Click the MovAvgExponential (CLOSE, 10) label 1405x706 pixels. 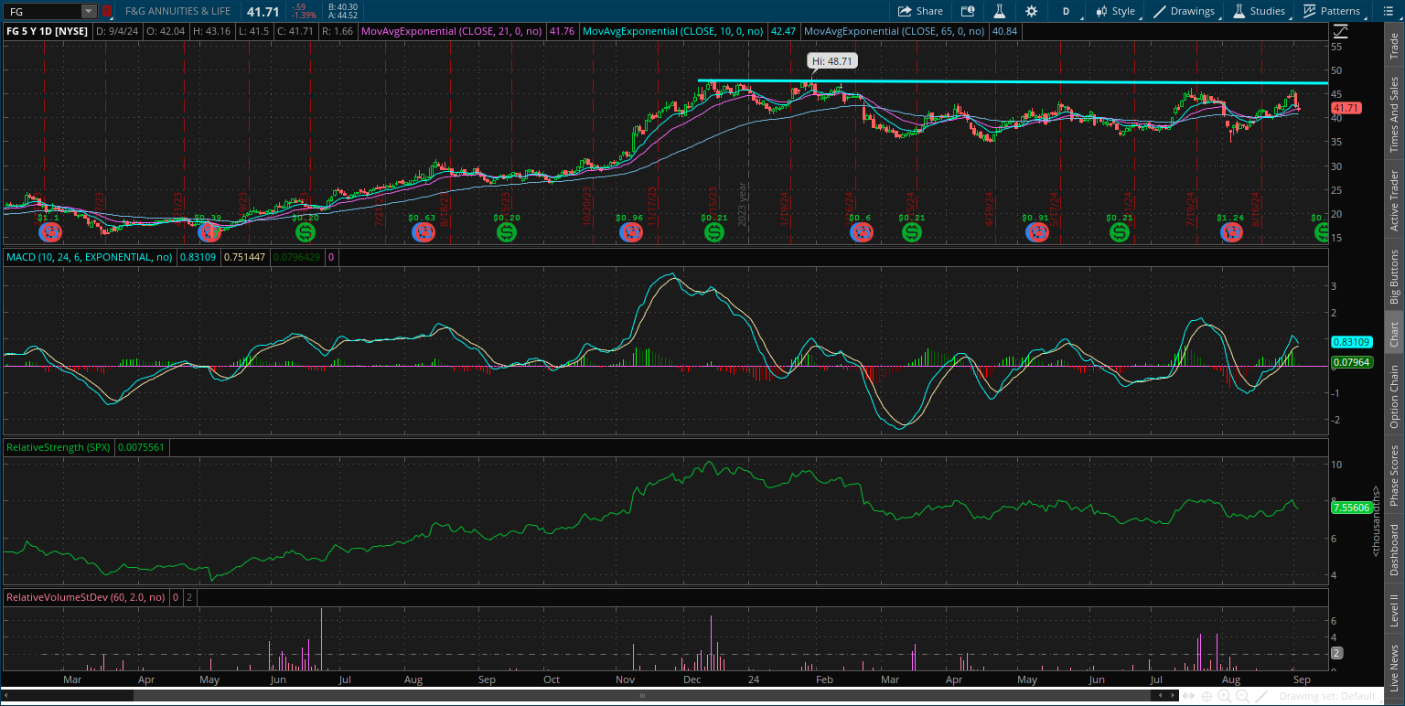tap(672, 31)
